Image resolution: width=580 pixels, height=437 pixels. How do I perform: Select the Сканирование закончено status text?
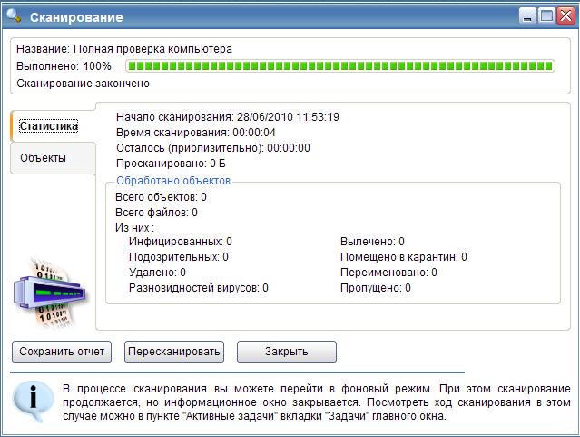[x=83, y=84]
